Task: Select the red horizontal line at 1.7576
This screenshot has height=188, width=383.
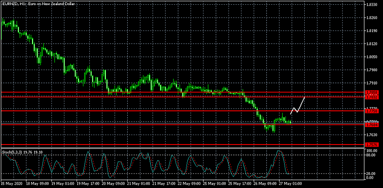Action: tap(183, 145)
